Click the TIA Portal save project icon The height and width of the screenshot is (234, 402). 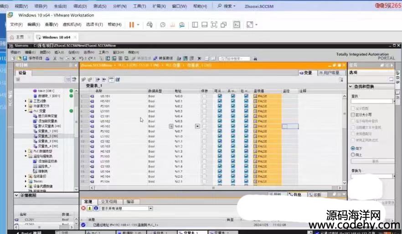[x=25, y=58]
